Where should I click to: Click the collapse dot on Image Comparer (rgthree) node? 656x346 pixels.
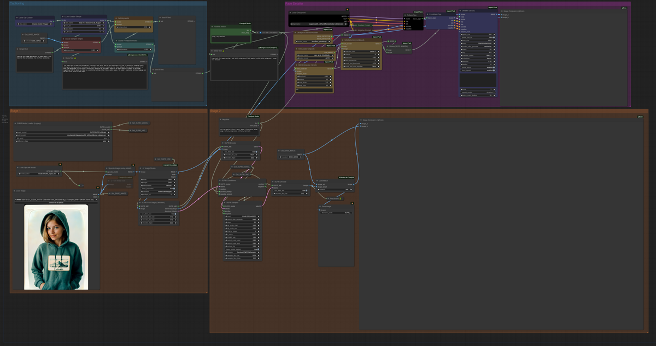tap(361, 120)
